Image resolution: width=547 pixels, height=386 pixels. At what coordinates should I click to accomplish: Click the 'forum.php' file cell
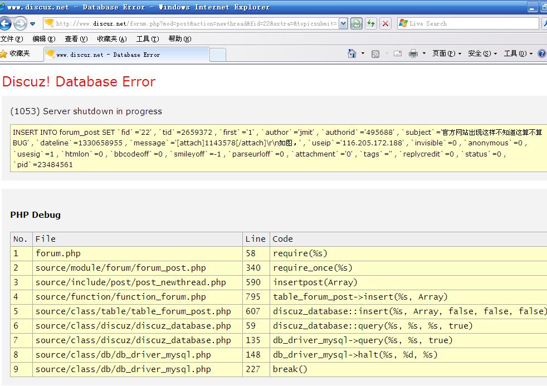click(x=138, y=253)
